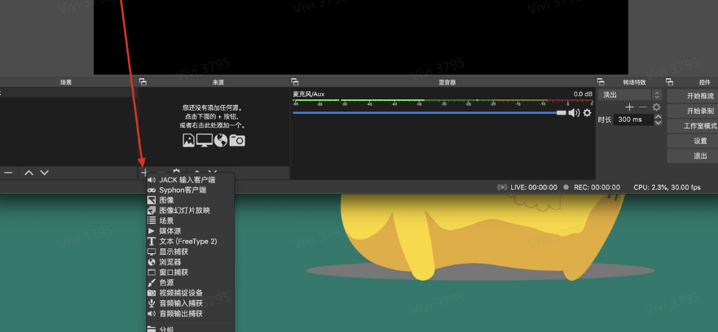Click the black preview canvas

361,37
